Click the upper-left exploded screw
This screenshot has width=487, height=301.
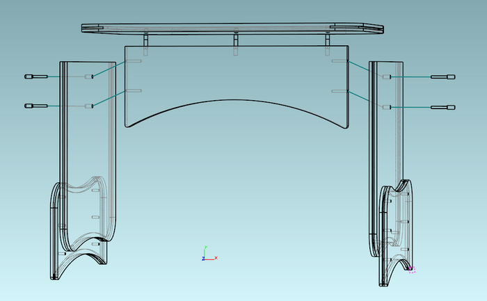(36, 76)
